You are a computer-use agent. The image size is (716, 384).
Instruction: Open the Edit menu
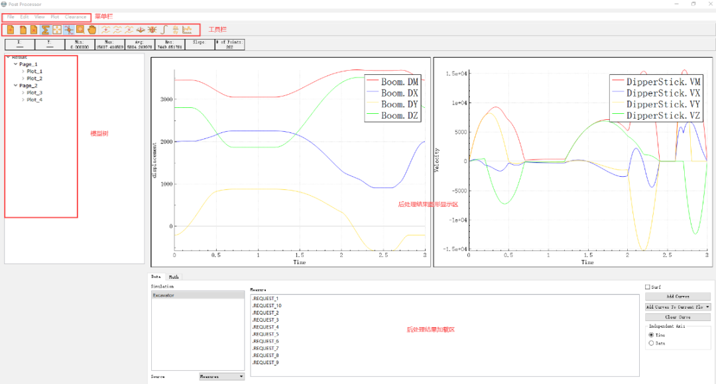pos(25,17)
